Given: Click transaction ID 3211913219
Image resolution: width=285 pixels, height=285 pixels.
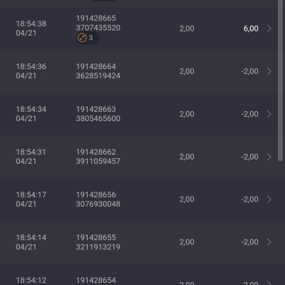Looking at the screenshot, I should click(98, 247).
